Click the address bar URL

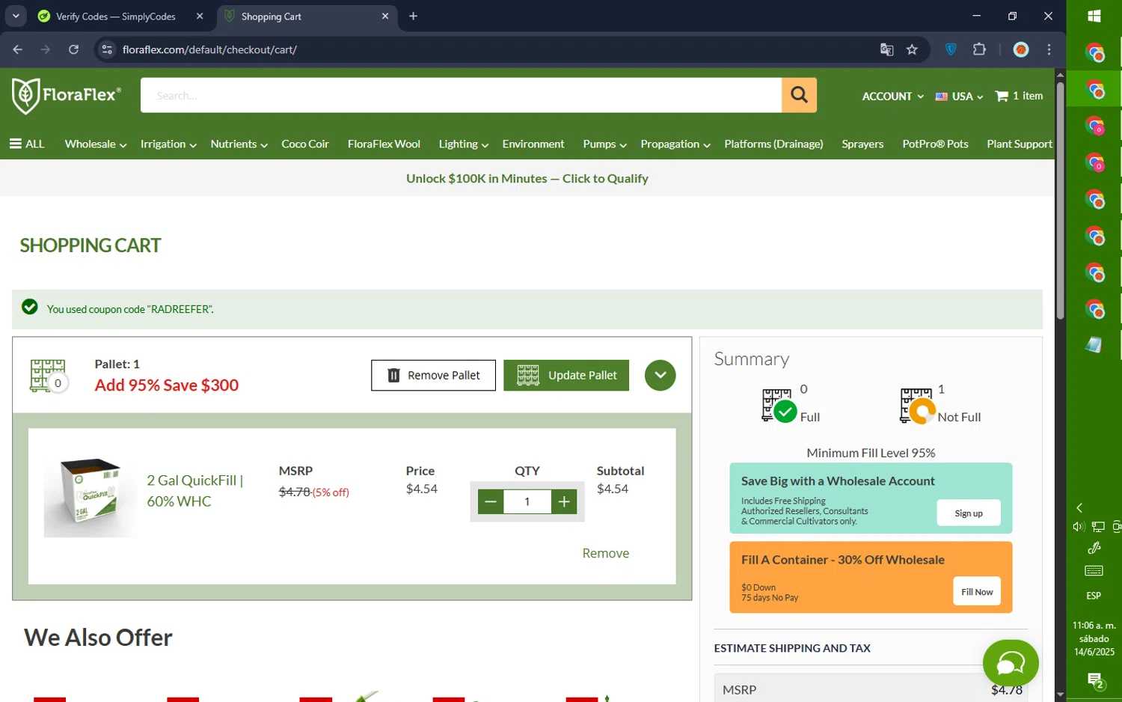[209, 49]
